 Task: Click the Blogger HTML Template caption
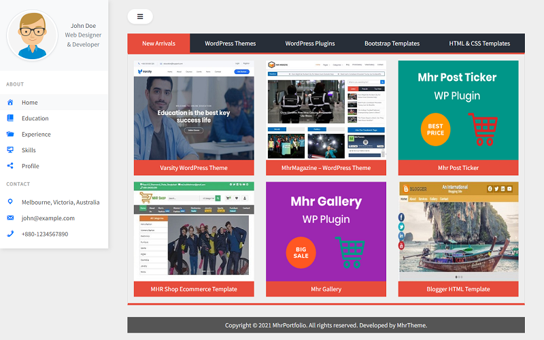(x=458, y=289)
